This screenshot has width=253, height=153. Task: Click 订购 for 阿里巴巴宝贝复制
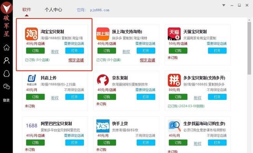(35, 143)
